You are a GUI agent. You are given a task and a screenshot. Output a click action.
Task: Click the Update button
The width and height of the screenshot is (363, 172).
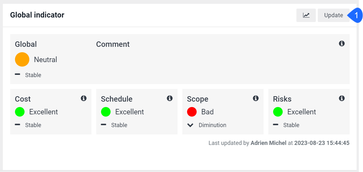[334, 15]
